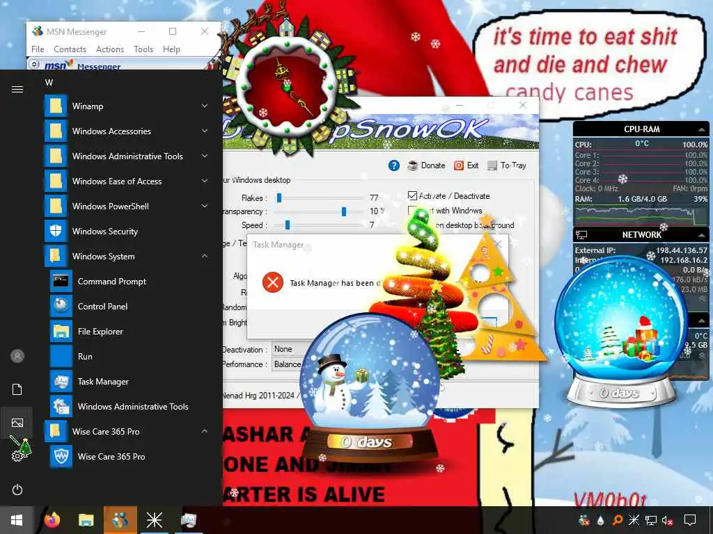713x534 pixels.
Task: Open the notification center icon
Action: tap(690, 520)
